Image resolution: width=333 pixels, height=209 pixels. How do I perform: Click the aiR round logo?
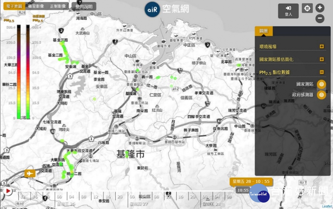click(x=152, y=10)
